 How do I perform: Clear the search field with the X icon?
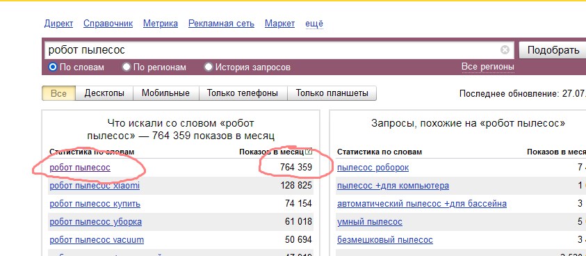pos(505,50)
